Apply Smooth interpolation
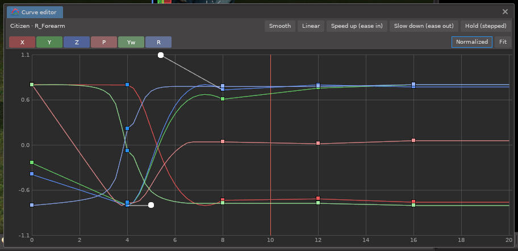This screenshot has width=518, height=251. coord(280,26)
